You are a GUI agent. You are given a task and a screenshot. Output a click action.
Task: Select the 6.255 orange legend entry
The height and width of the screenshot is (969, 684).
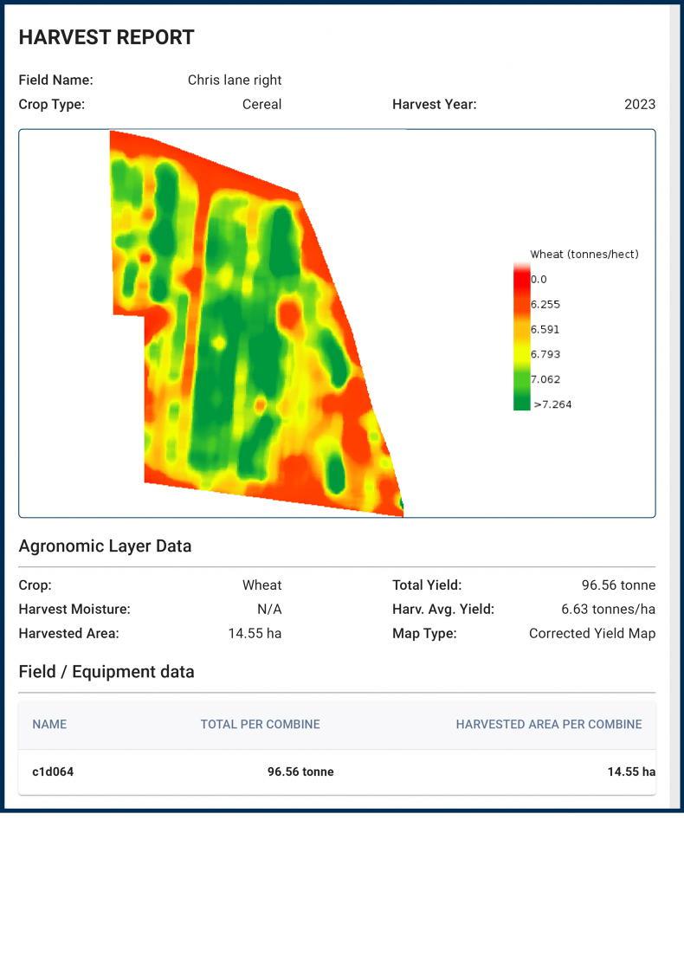tap(521, 305)
